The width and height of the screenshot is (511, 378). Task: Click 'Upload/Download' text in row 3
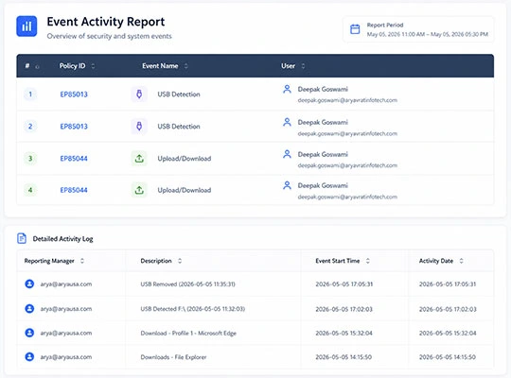pyautogui.click(x=185, y=159)
